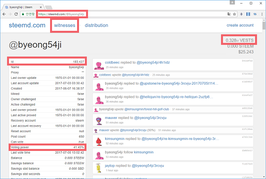
Task: Open the jaytop user link
Action: pyautogui.click(x=110, y=166)
